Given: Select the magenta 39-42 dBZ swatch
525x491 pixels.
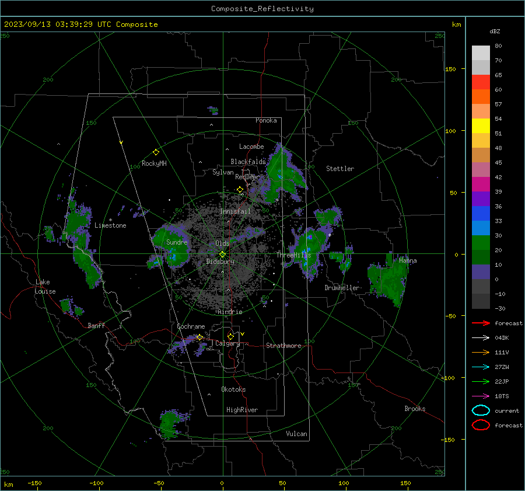Looking at the screenshot, I should [481, 184].
